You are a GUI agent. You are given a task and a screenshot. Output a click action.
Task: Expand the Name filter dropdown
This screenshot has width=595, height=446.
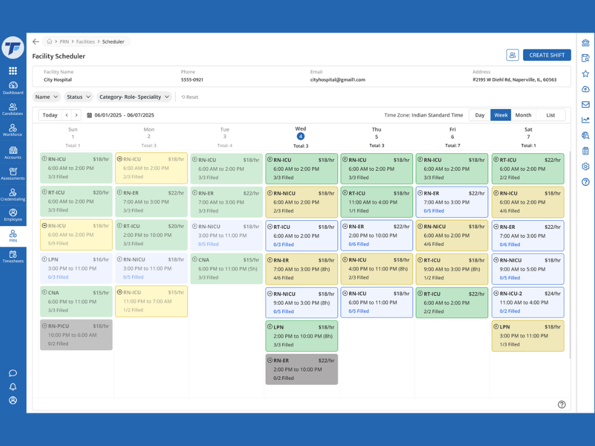[46, 97]
